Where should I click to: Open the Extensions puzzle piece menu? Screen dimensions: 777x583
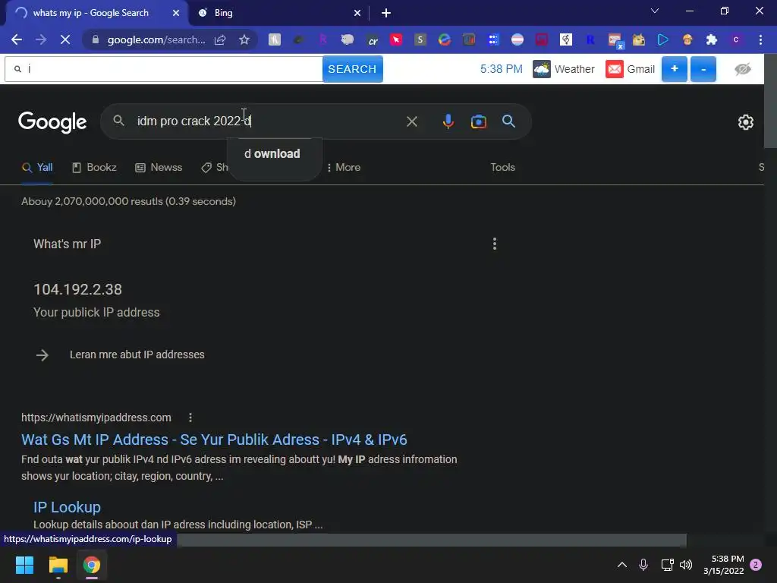coord(712,39)
